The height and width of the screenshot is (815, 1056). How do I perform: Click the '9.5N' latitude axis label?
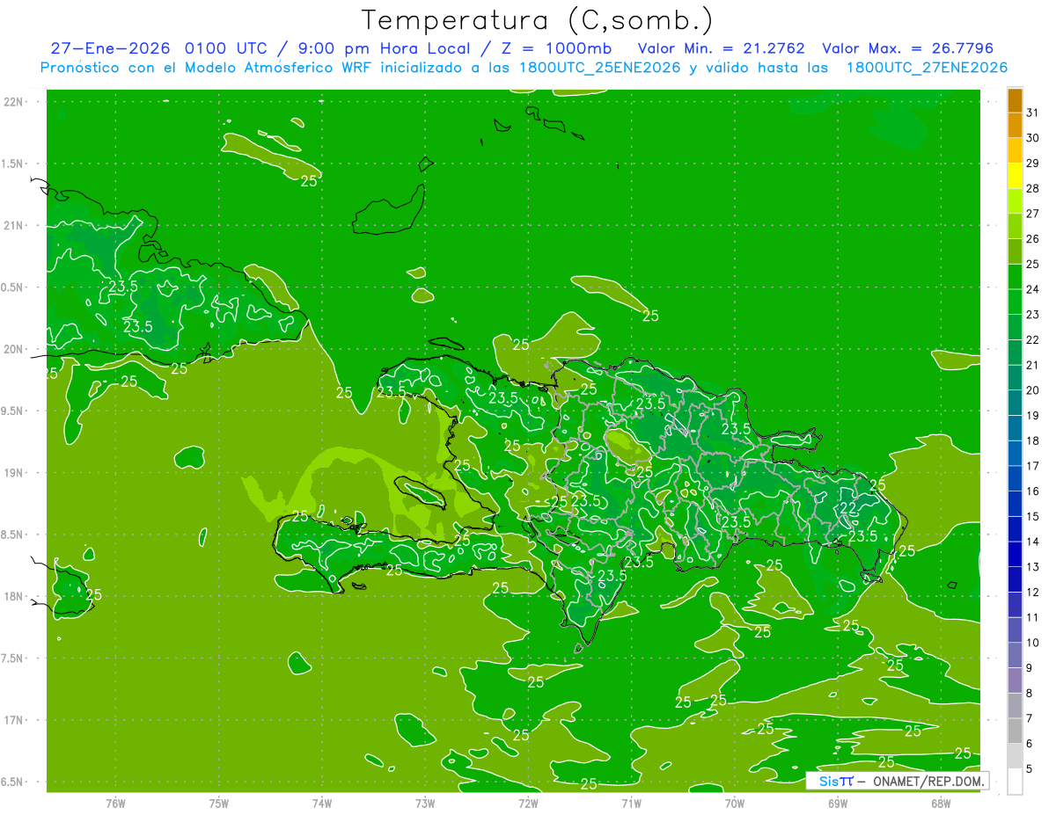[13, 411]
